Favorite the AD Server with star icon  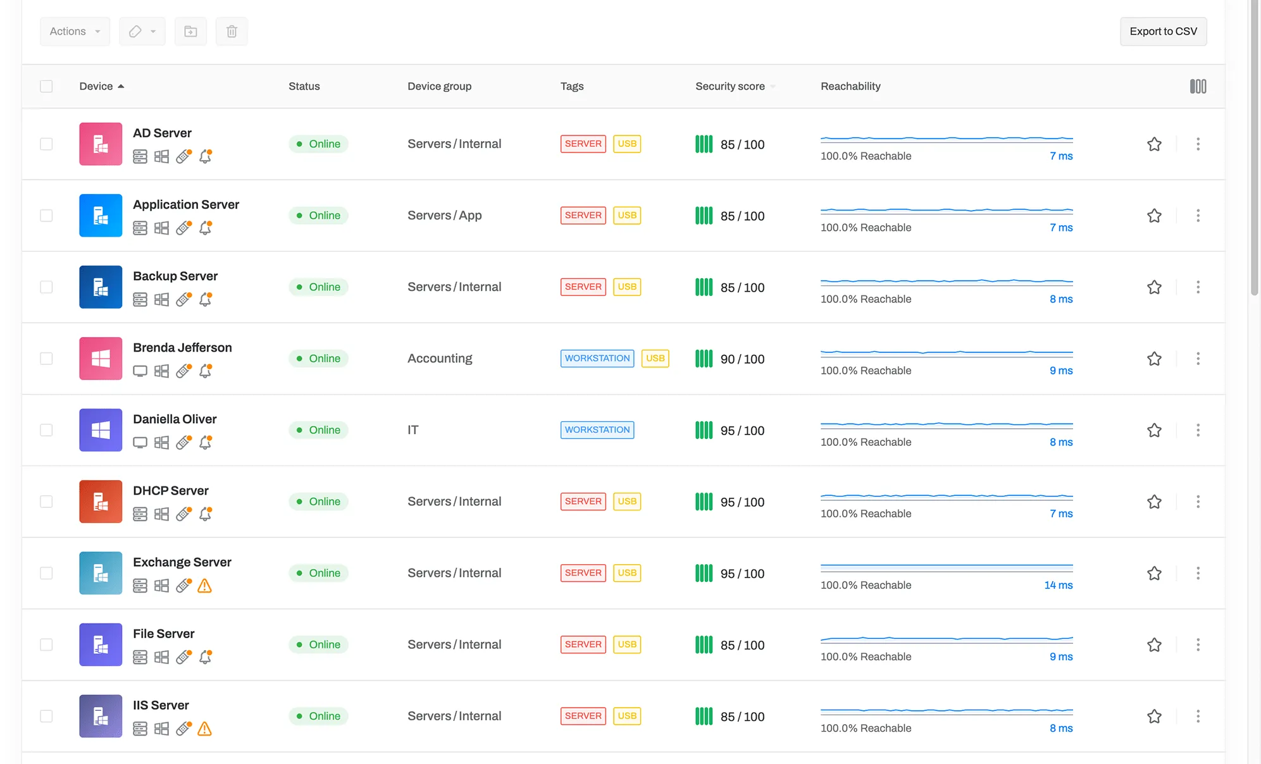(1154, 144)
